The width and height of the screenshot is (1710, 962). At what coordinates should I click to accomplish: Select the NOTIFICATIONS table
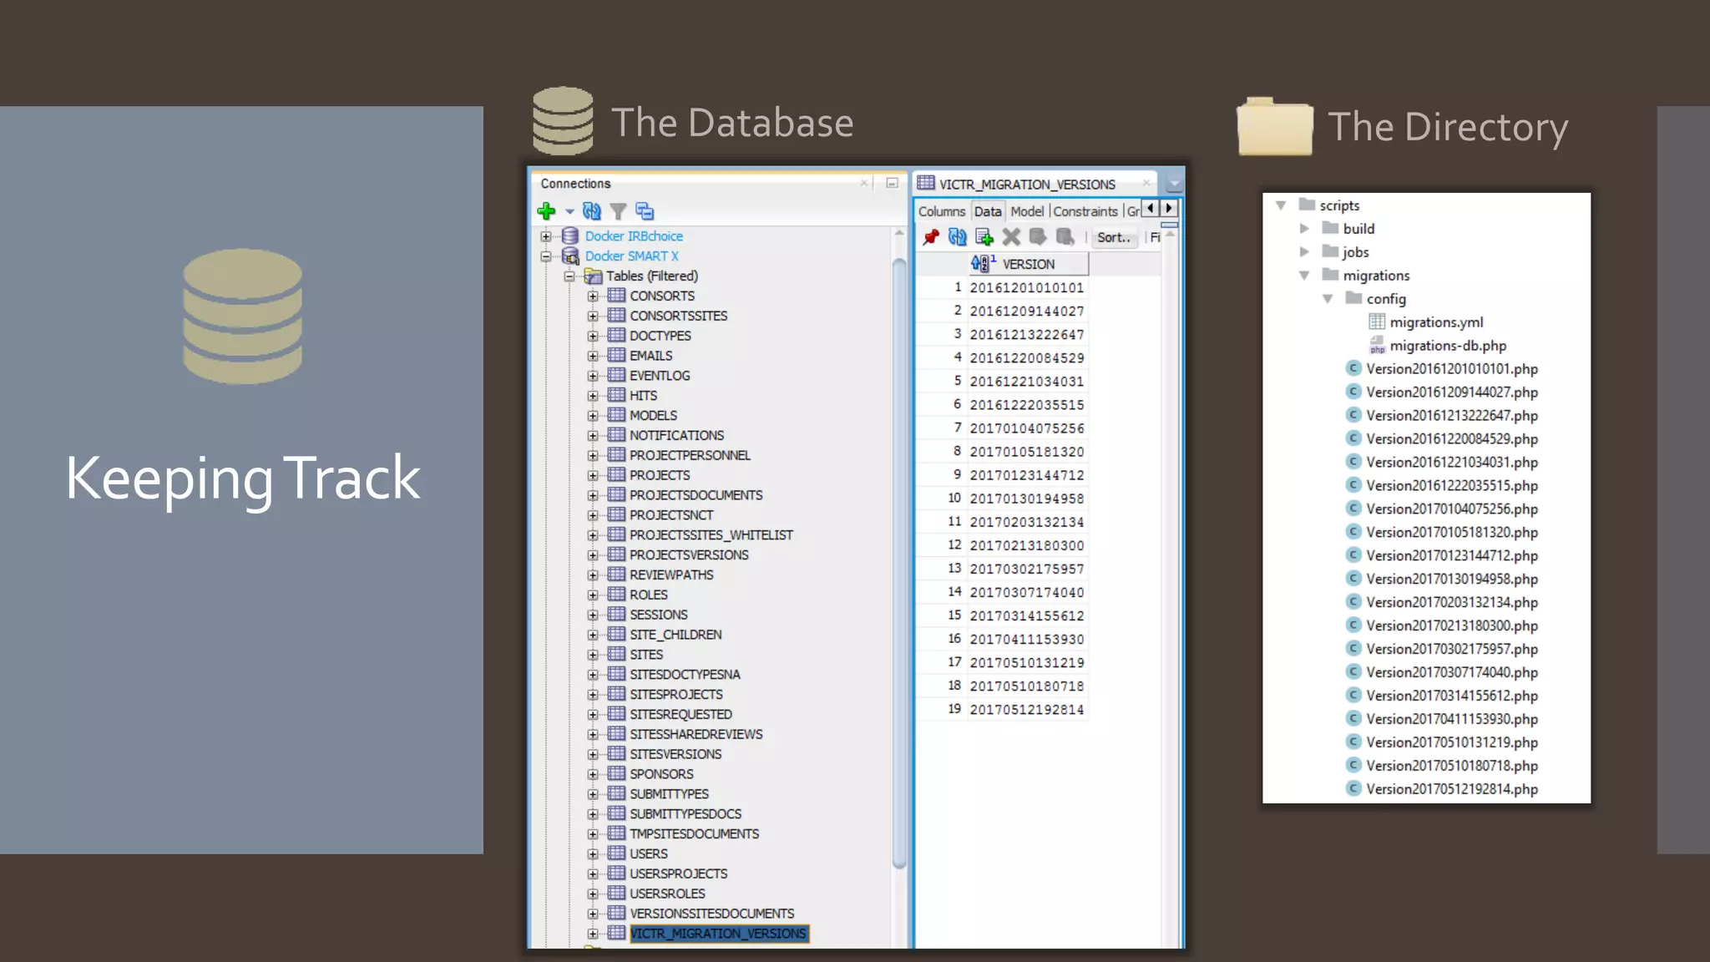pos(676,436)
